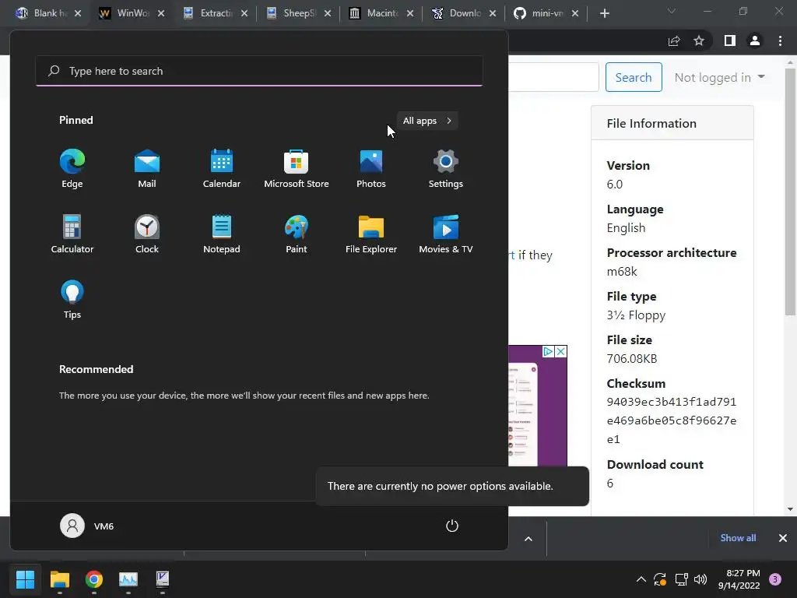Image resolution: width=797 pixels, height=598 pixels.
Task: Launch Calculator
Action: click(72, 234)
